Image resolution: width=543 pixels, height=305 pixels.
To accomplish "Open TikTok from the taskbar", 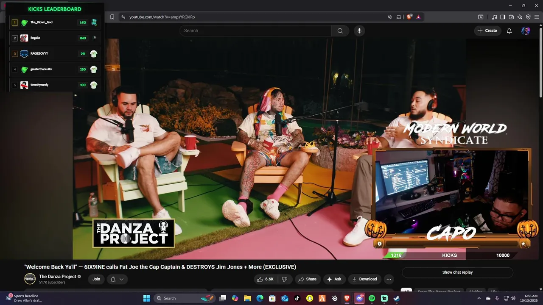I will 297,298.
